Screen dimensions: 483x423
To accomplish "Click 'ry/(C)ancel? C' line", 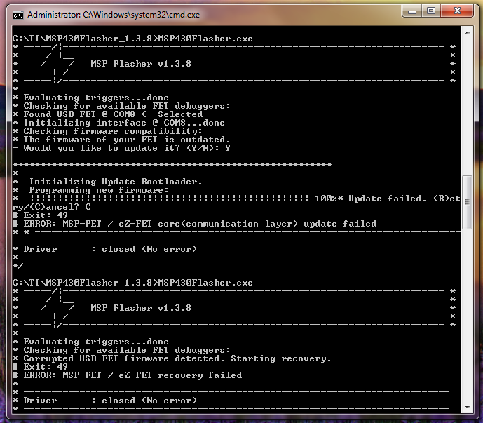I will 51,207.
